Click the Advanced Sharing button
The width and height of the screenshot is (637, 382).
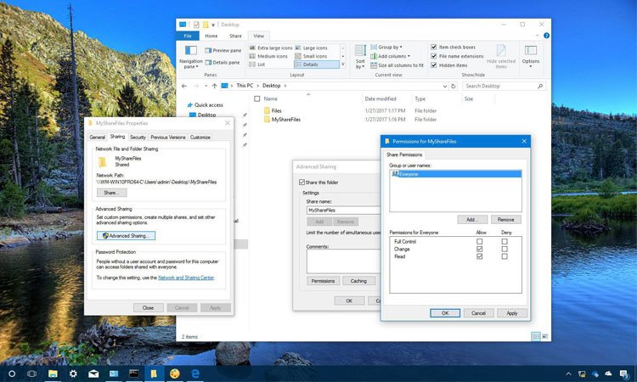pos(126,235)
